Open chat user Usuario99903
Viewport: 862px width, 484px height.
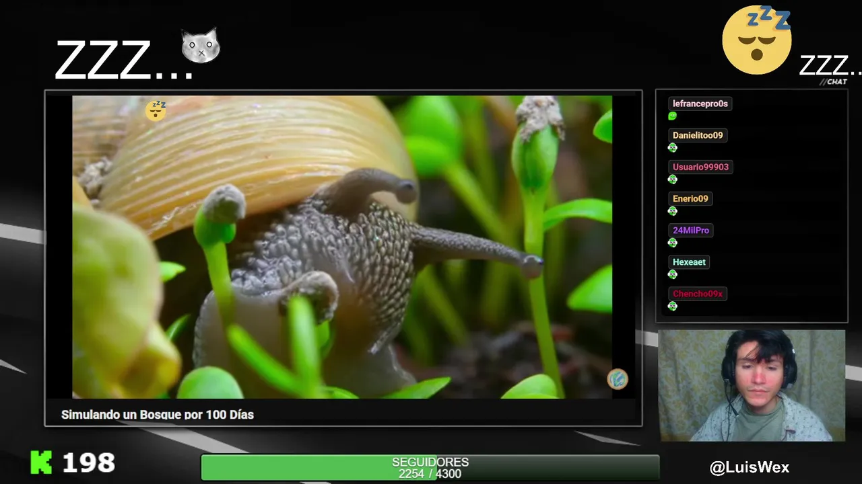click(x=700, y=167)
